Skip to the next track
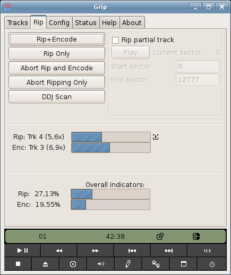The width and height of the screenshot is (231, 275). 169,250
